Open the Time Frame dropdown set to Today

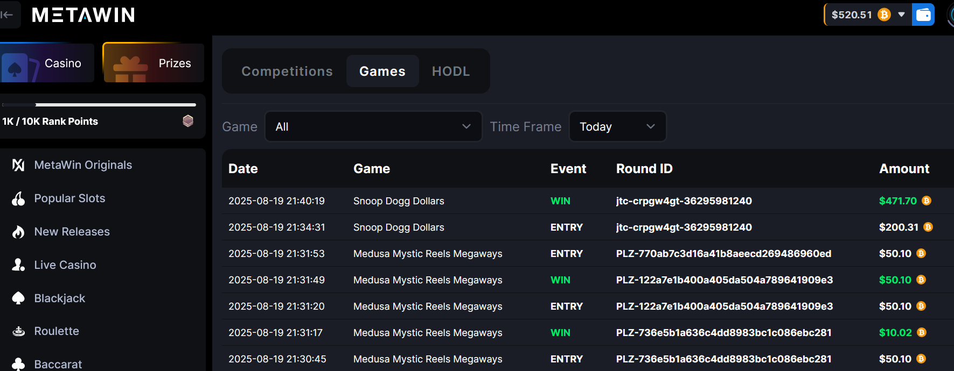click(x=617, y=126)
